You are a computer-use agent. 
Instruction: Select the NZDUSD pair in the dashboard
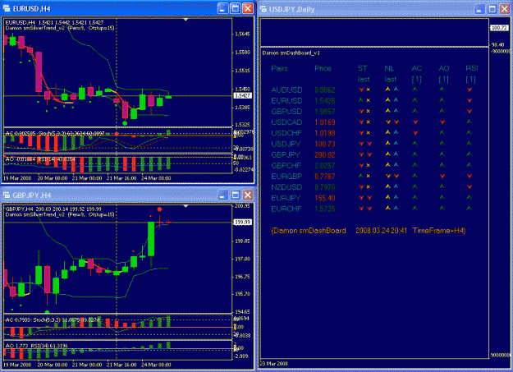pyautogui.click(x=286, y=187)
